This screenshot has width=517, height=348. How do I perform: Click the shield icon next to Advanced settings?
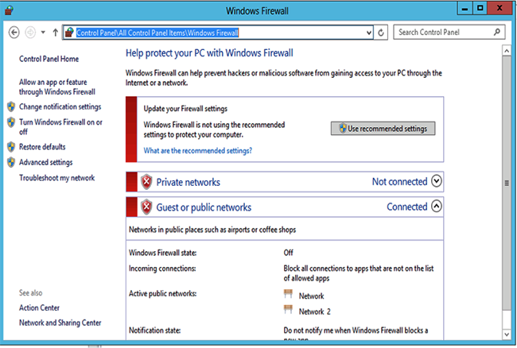click(11, 162)
